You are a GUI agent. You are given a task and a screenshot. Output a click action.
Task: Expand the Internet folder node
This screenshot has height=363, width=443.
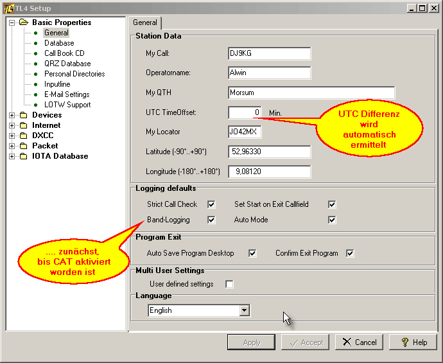click(12, 125)
